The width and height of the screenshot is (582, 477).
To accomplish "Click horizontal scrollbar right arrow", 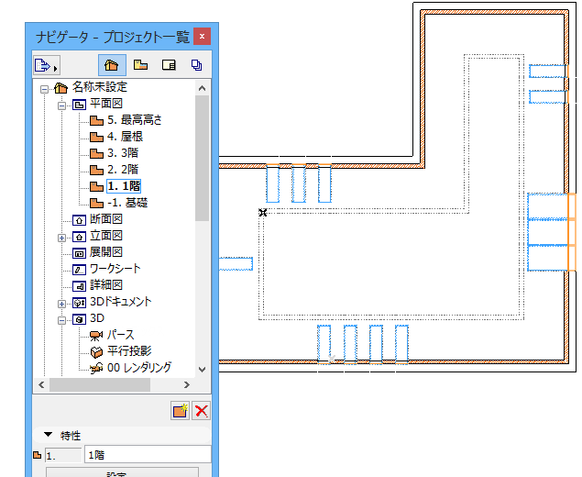I will (187, 385).
